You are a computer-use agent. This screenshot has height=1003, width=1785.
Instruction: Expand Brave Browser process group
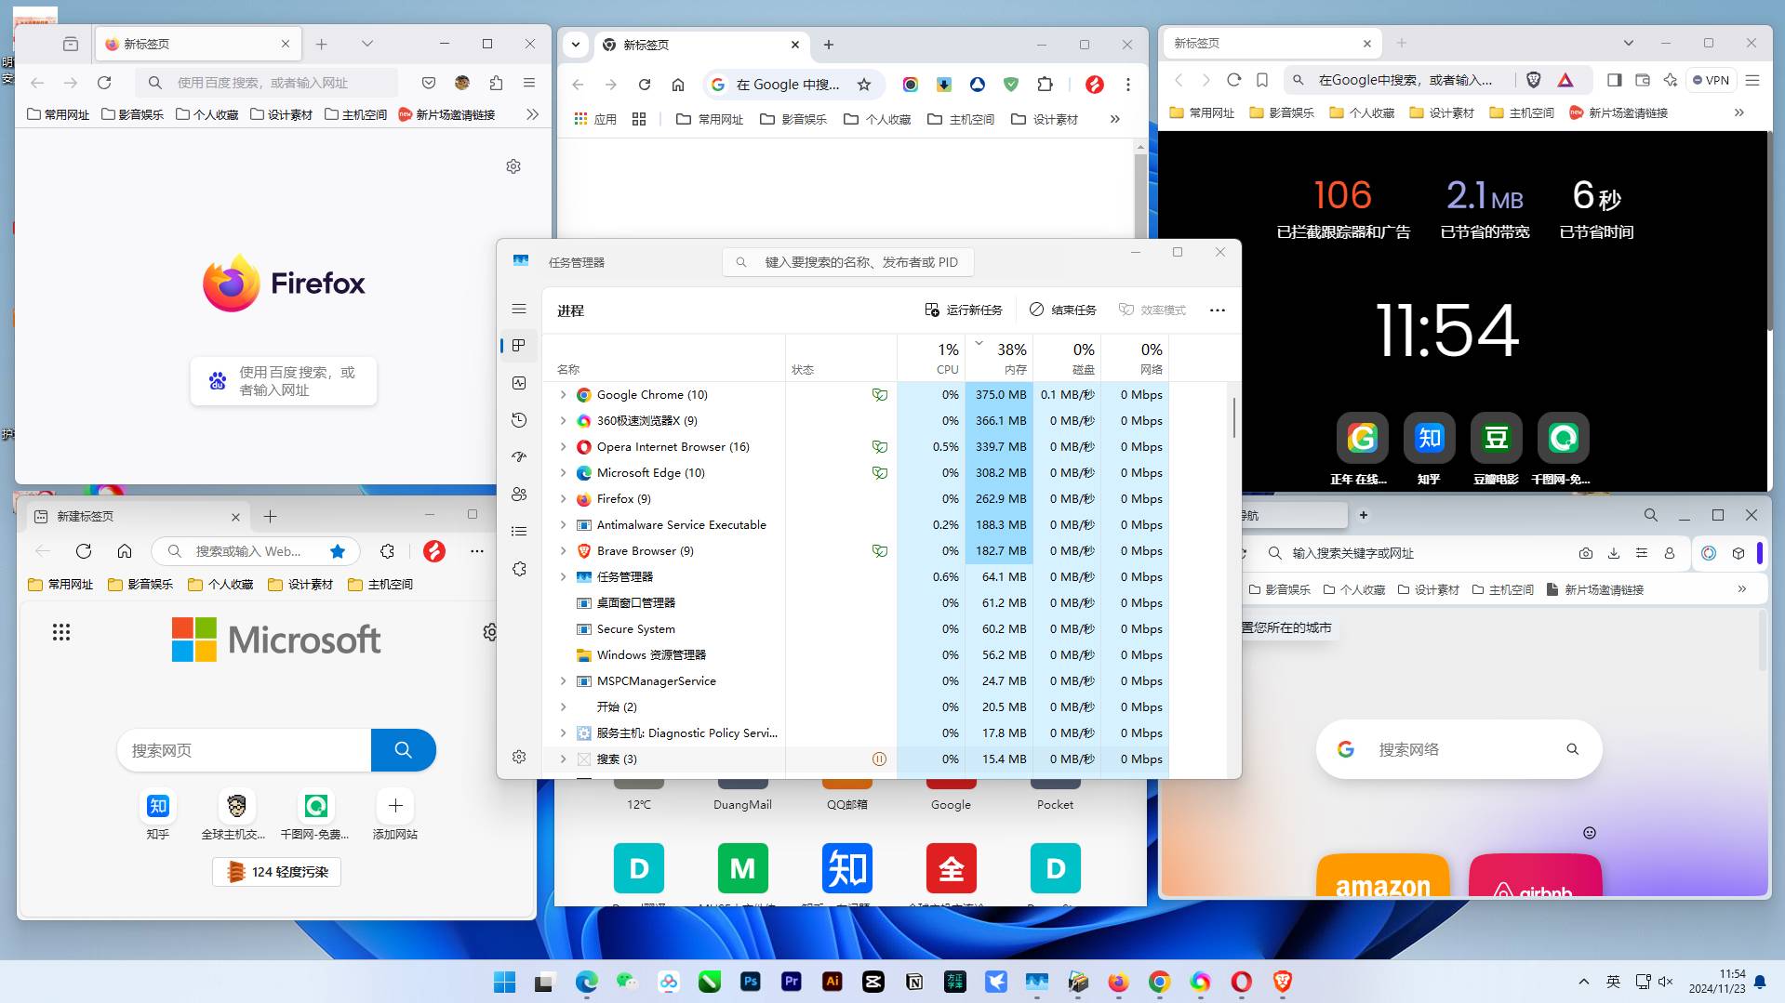click(563, 551)
